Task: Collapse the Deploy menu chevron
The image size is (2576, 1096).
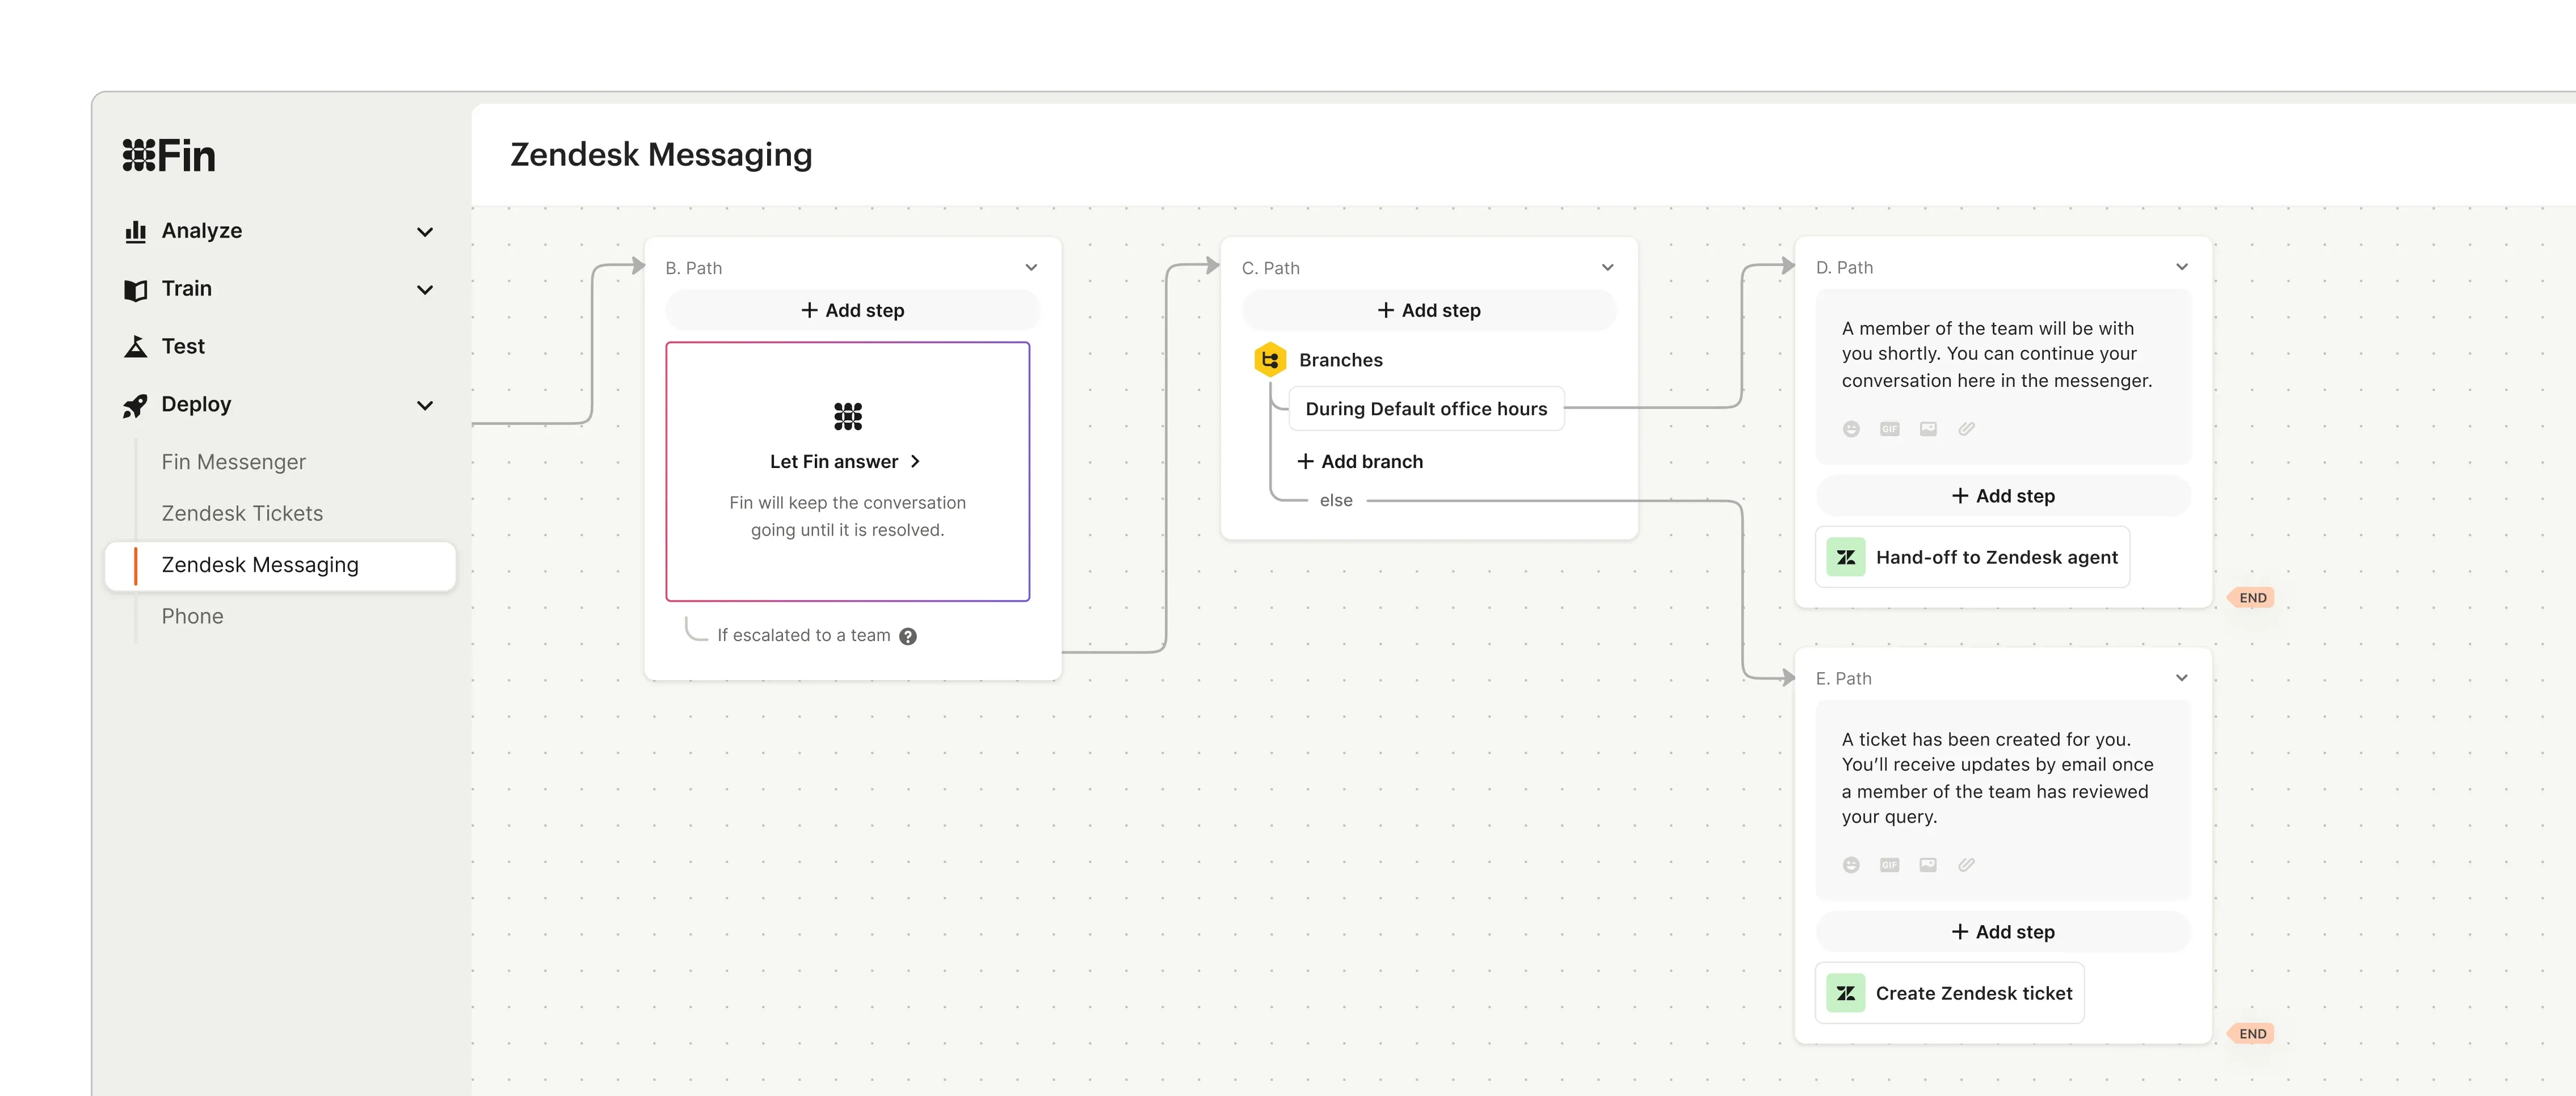Action: point(425,406)
